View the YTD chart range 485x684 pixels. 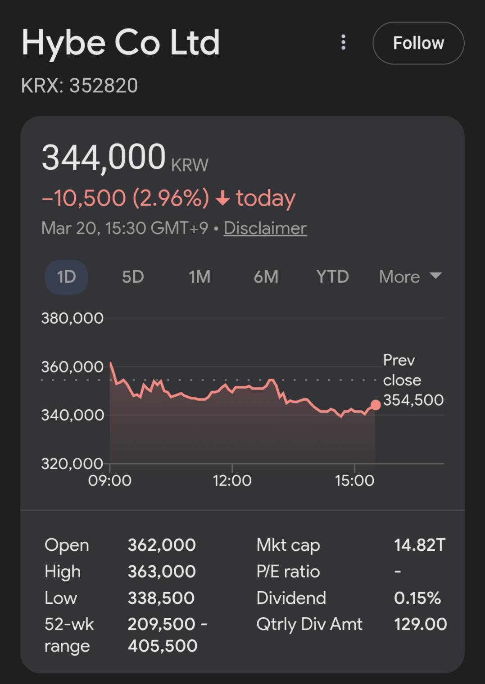coord(332,276)
